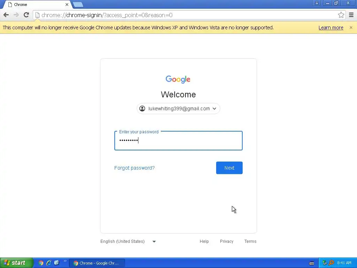The width and height of the screenshot is (357, 268).
Task: Click the keyboard icon in the taskbar
Action: point(312,263)
